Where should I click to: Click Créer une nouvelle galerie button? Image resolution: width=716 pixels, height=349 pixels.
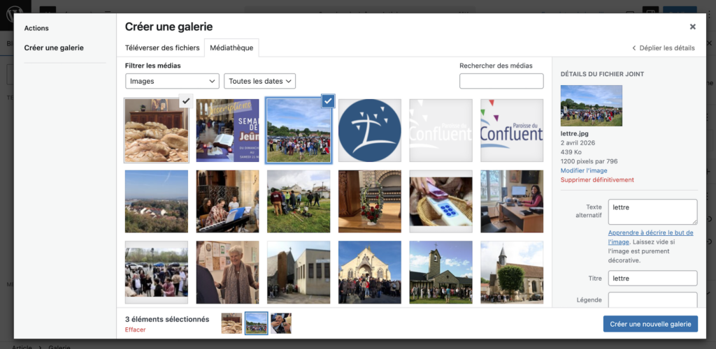(650, 324)
